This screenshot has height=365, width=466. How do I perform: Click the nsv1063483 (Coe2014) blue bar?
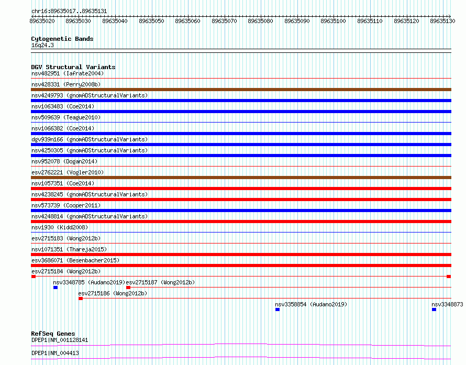[241, 112]
